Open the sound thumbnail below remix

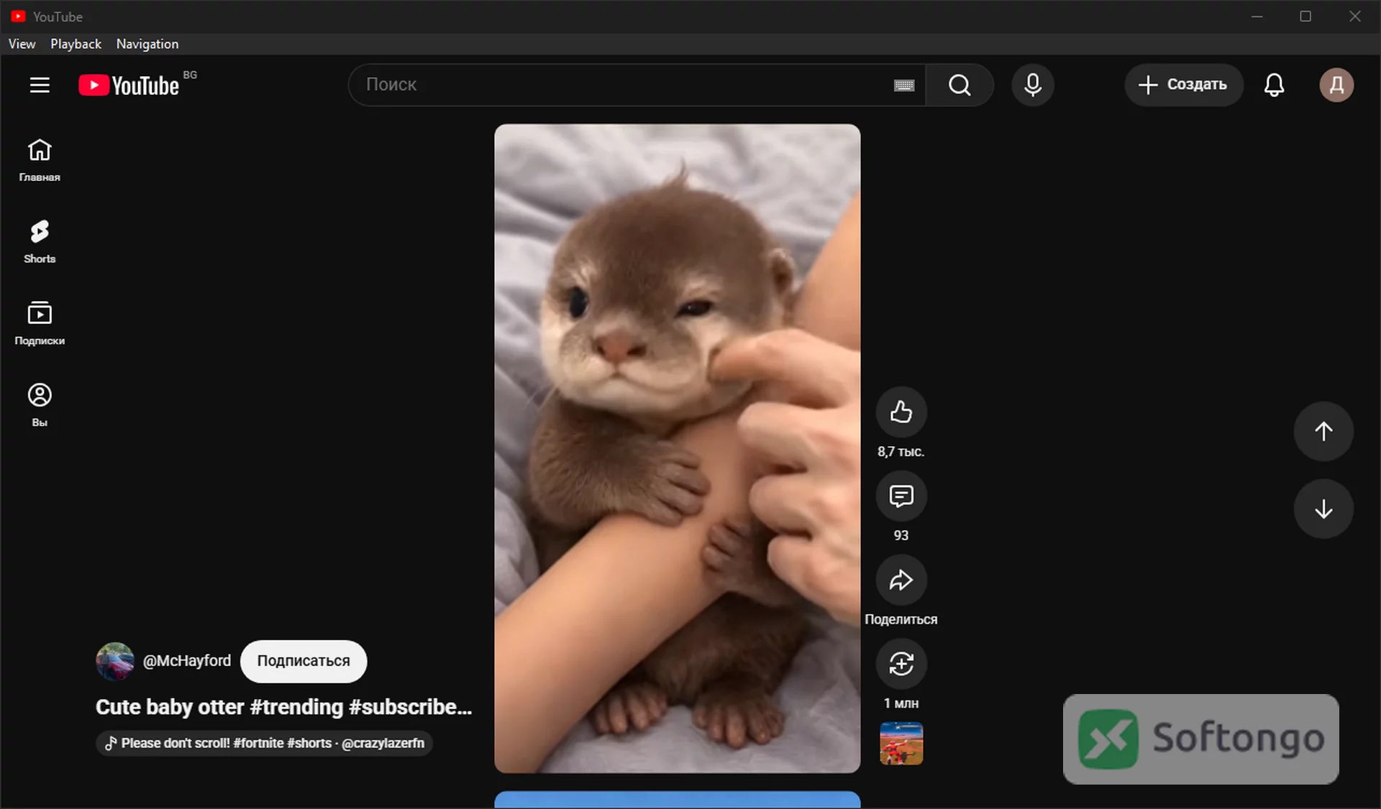(x=901, y=744)
